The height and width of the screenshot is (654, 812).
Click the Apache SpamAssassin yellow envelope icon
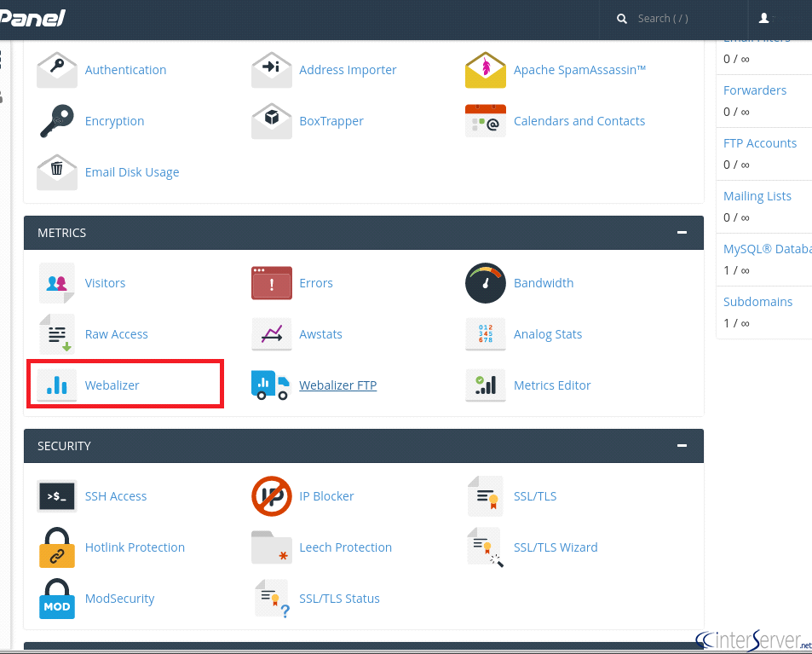[485, 70]
